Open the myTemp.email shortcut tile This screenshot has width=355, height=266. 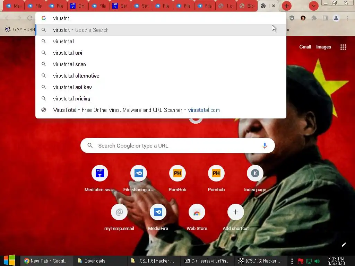(119, 212)
